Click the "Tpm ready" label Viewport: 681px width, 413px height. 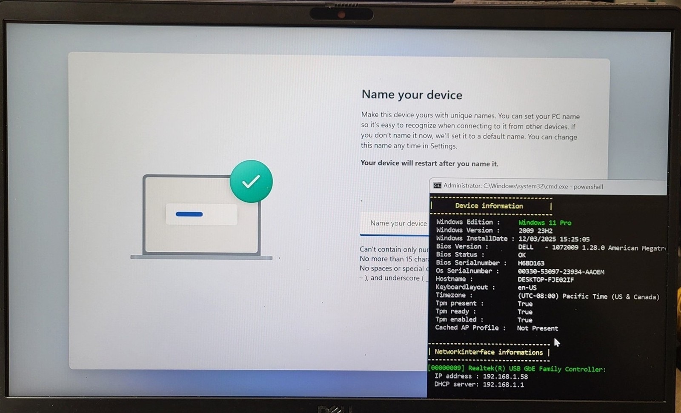pyautogui.click(x=455, y=311)
